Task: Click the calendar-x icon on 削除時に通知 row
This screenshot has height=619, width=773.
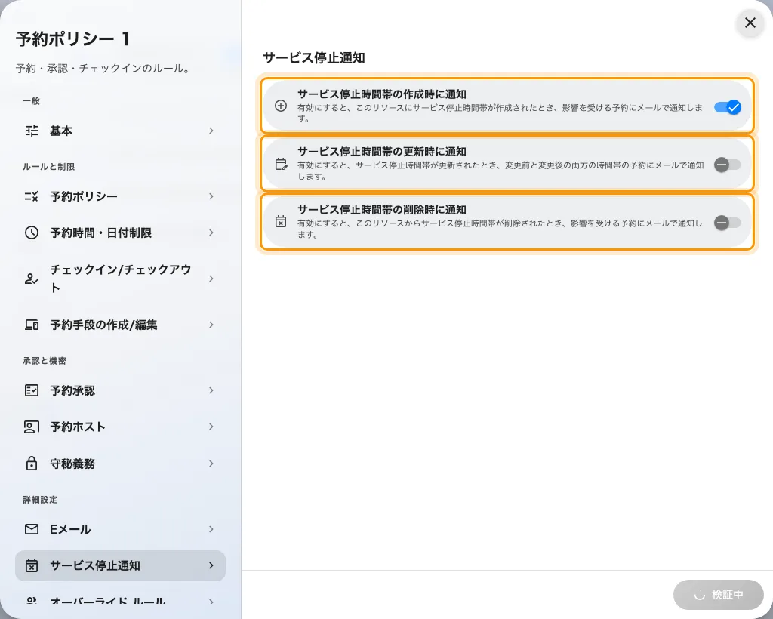Action: 281,221
